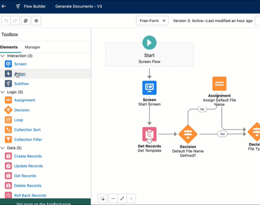This screenshot has height=205, width=260.
Task: Click the Create Records link
Action: (x=28, y=156)
